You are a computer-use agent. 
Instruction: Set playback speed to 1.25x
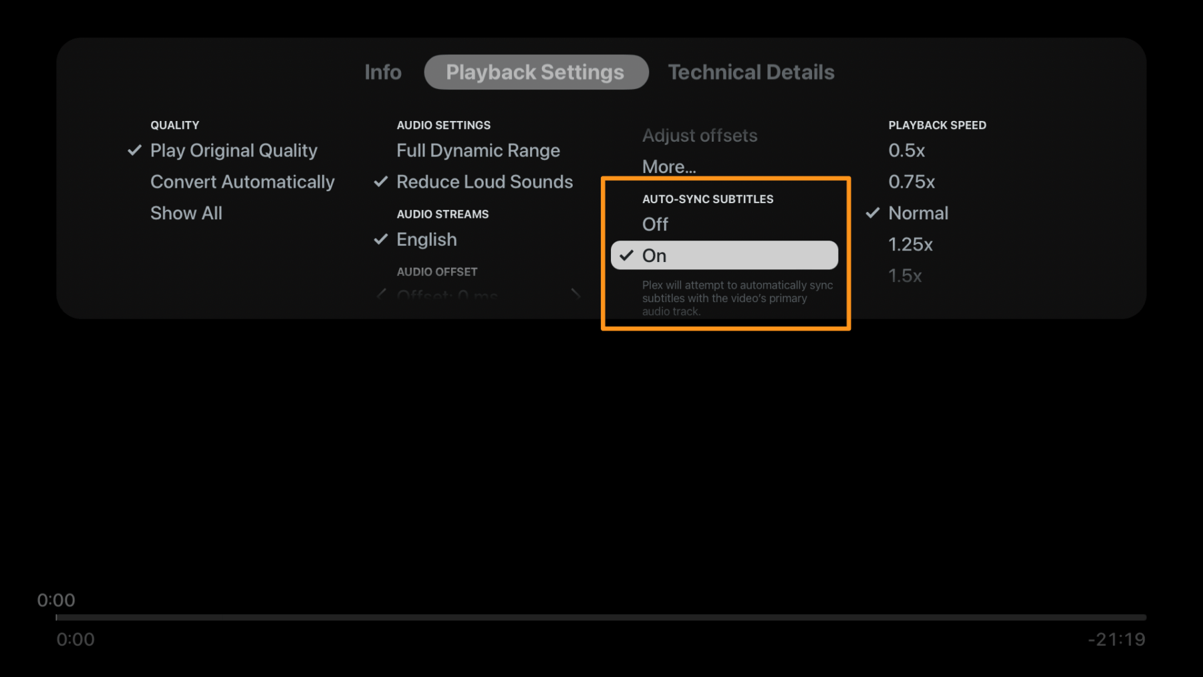[x=910, y=244]
